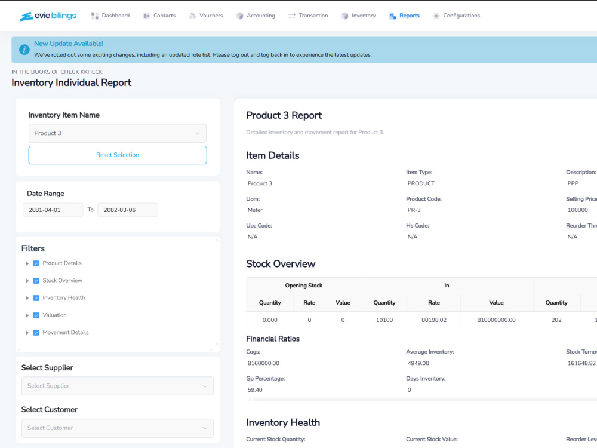Click the quantity cell 202
Screen dimensions: 597x448
coord(556,320)
